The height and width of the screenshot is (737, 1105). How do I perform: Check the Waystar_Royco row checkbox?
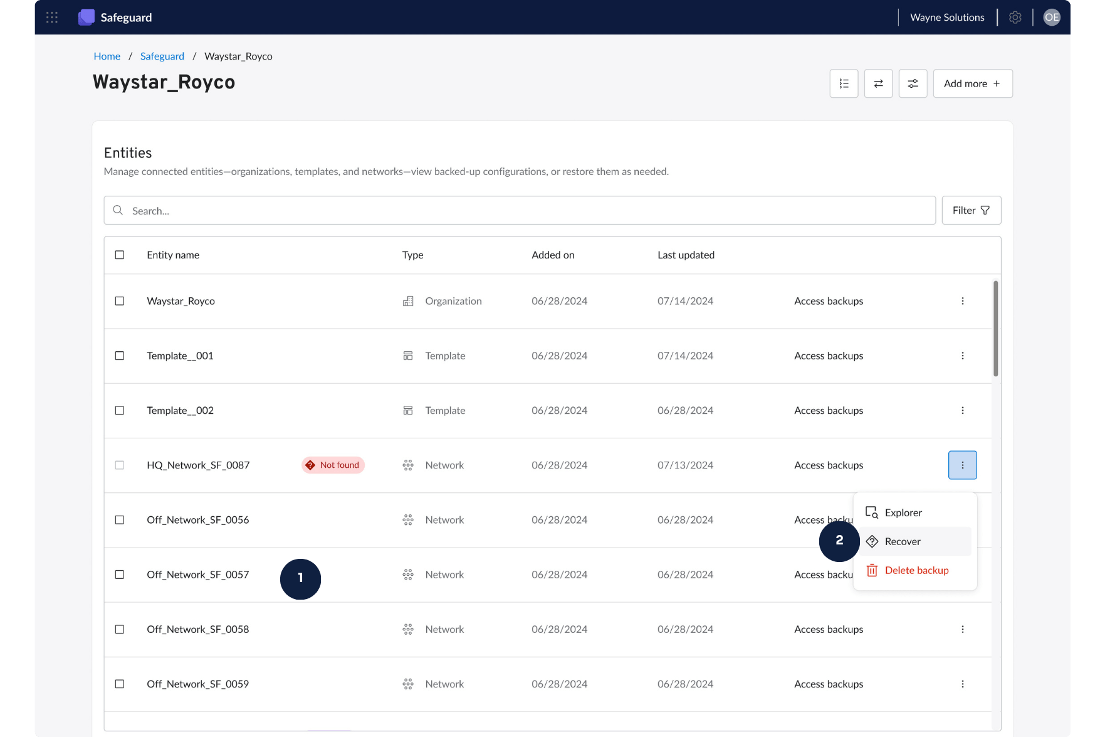click(120, 301)
